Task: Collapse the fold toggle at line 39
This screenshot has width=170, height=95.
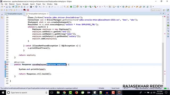Action: [9, 62]
